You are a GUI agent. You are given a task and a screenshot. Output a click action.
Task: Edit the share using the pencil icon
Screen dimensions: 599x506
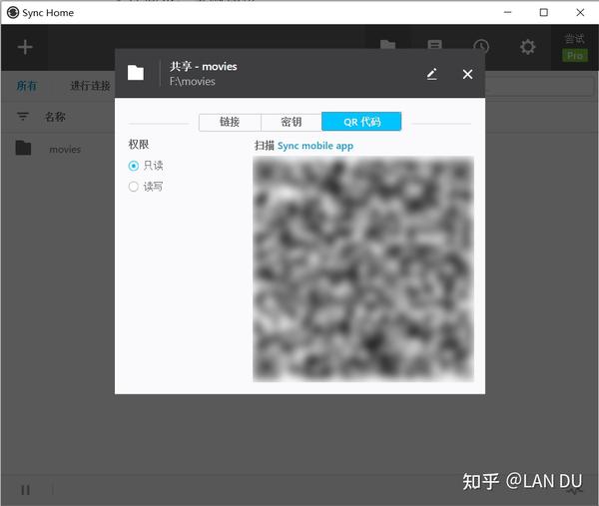click(432, 74)
